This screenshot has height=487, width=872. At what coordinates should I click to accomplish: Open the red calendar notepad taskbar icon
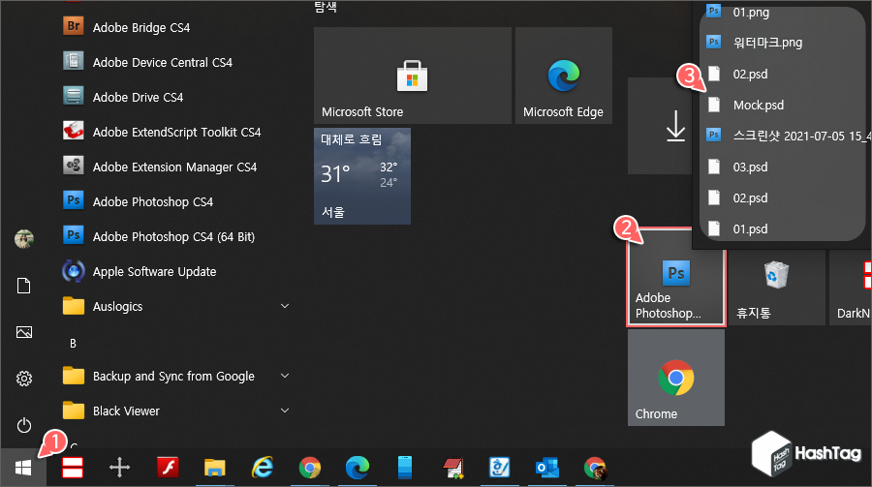point(453,468)
